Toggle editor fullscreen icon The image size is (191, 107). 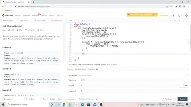click(188, 21)
